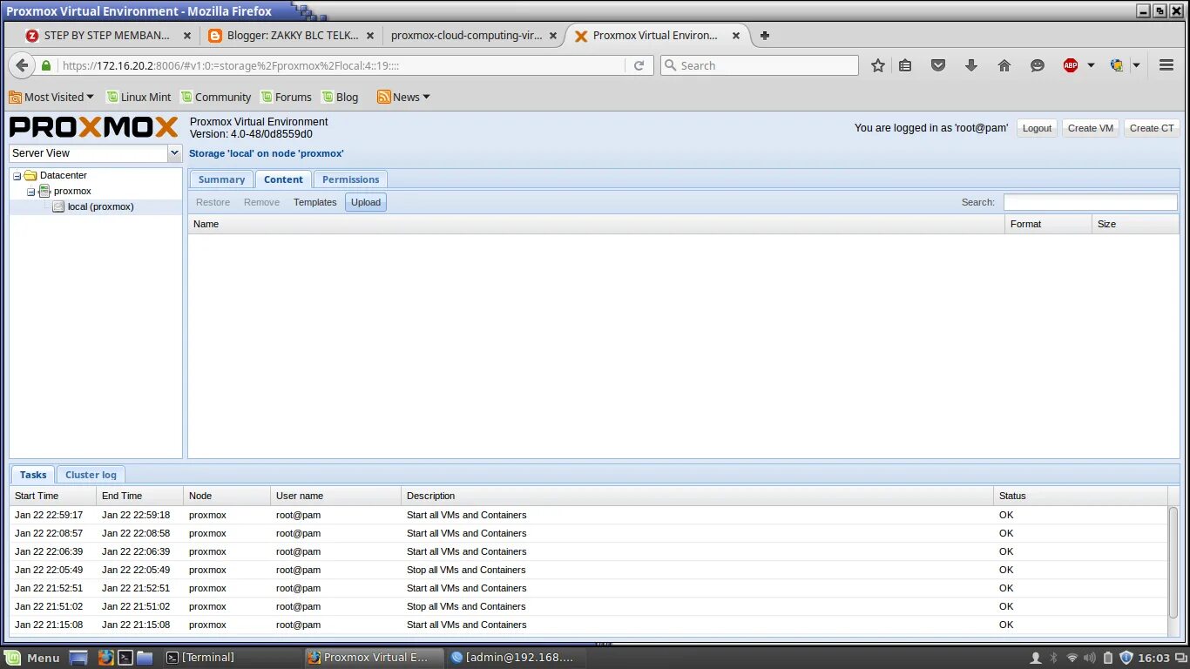Open the bookmarks list icon
The width and height of the screenshot is (1190, 669).
click(905, 65)
